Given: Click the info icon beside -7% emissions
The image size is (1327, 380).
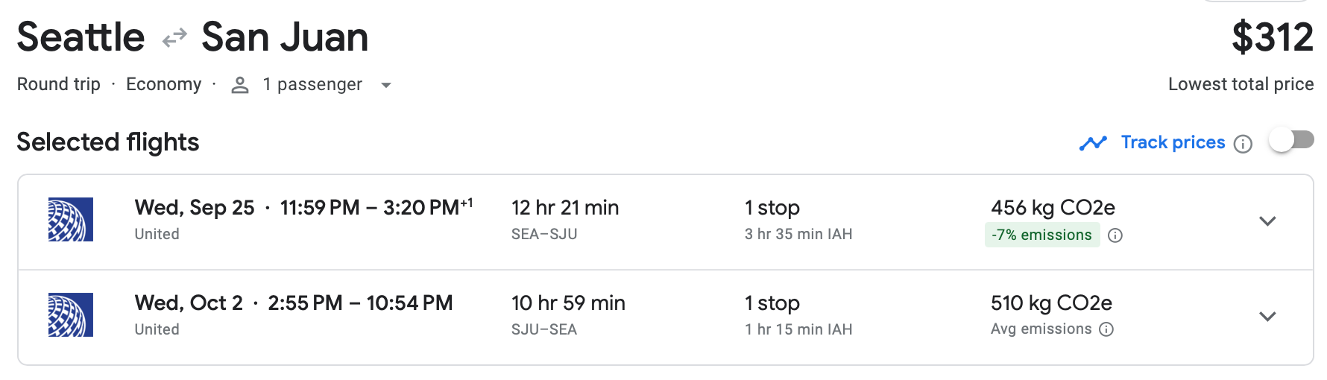Looking at the screenshot, I should click(x=1115, y=235).
